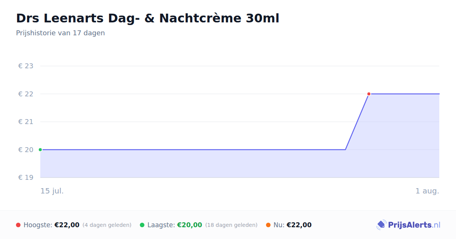Select the Hoogste €22,00 price value
This screenshot has height=239, width=456.
pos(67,225)
